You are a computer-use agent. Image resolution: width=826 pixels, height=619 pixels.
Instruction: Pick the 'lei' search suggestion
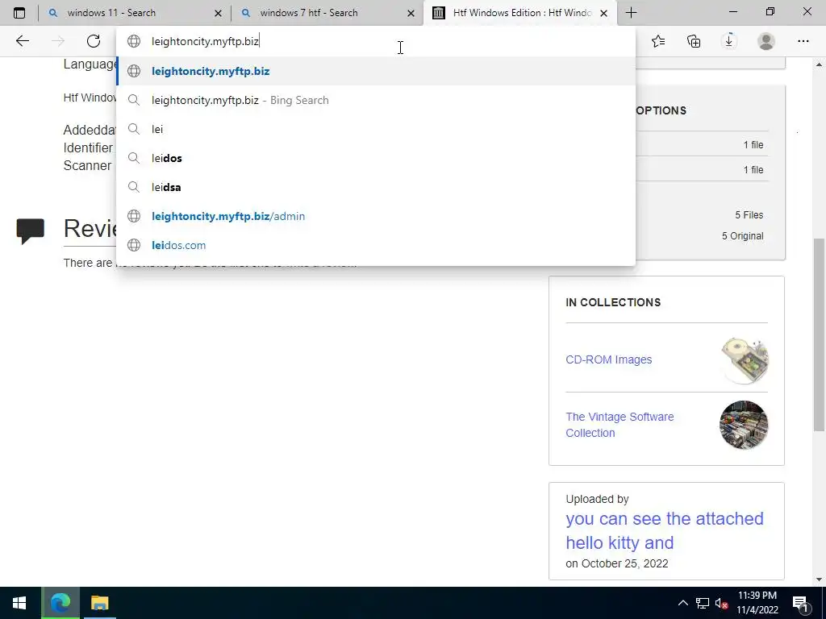pyautogui.click(x=376, y=129)
